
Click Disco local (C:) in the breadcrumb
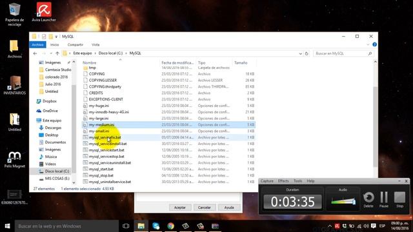point(110,53)
